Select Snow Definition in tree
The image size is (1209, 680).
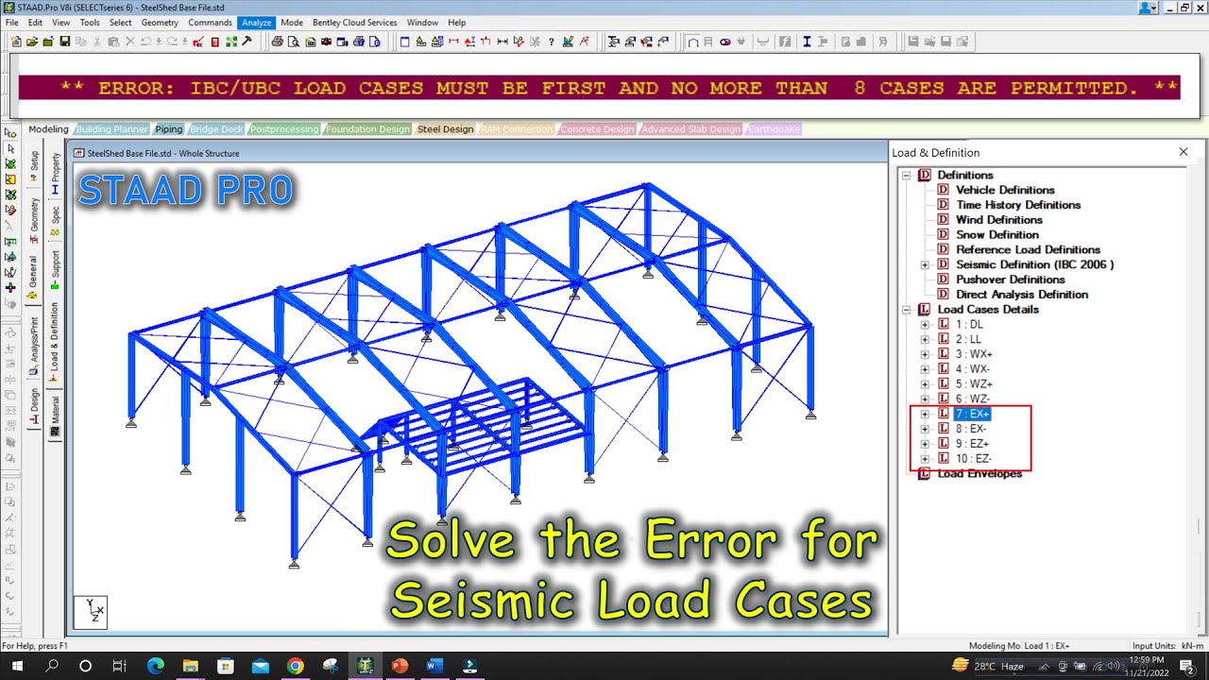tap(996, 234)
